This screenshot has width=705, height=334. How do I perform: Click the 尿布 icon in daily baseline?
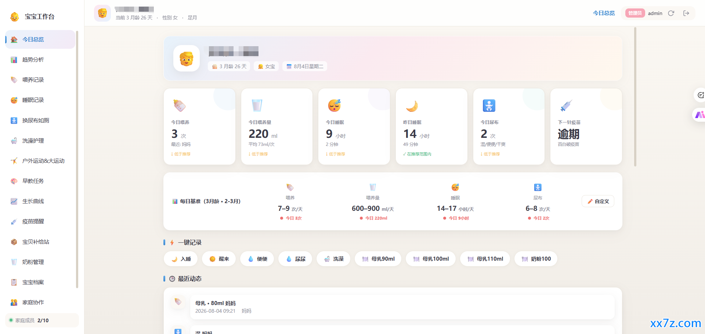[x=538, y=187]
